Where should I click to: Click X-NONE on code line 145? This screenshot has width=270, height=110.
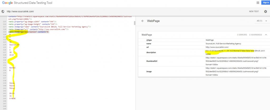tap(12, 98)
